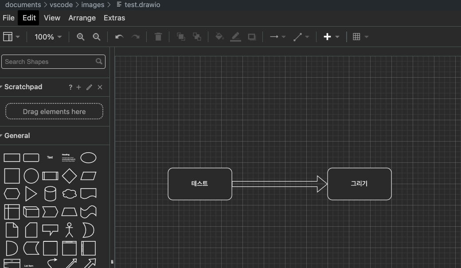Screen dimensions: 461x268
Task: Click the Search Shapes input field
Action: [49, 62]
